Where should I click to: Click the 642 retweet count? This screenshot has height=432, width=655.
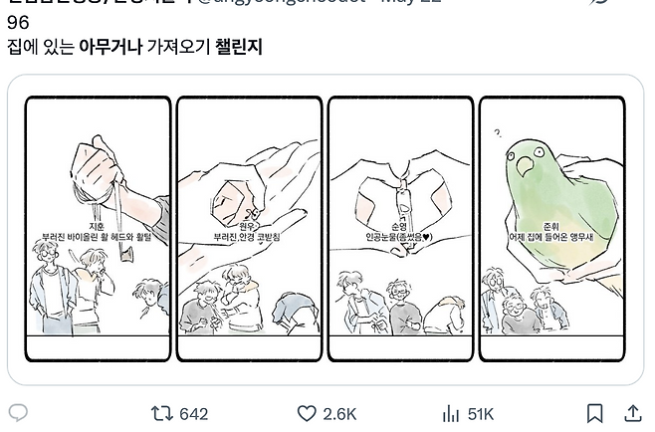193,414
